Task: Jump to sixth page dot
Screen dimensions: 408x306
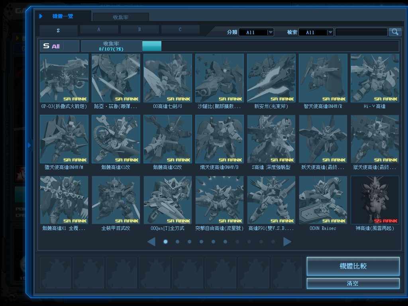Action: pyautogui.click(x=226, y=242)
